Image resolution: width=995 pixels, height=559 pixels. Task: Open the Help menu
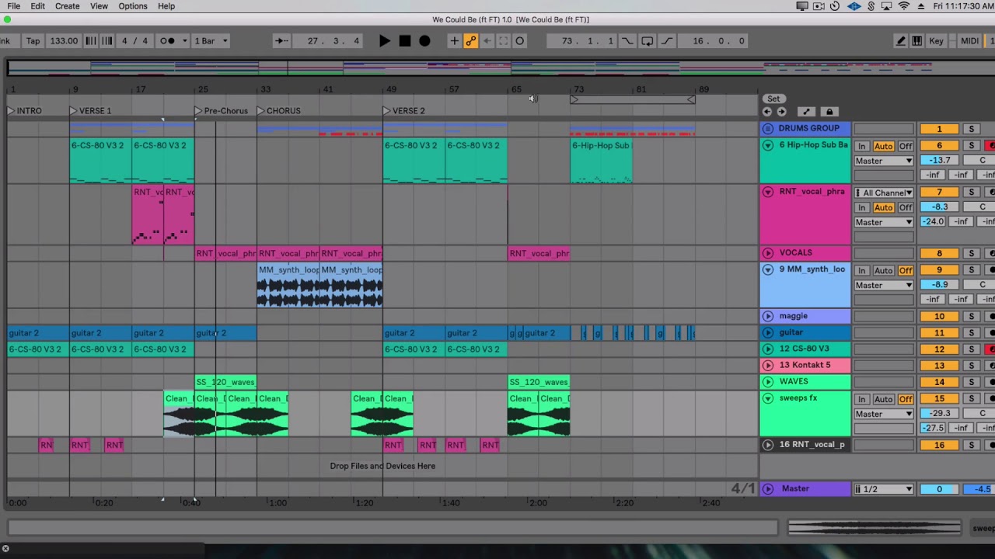[166, 6]
